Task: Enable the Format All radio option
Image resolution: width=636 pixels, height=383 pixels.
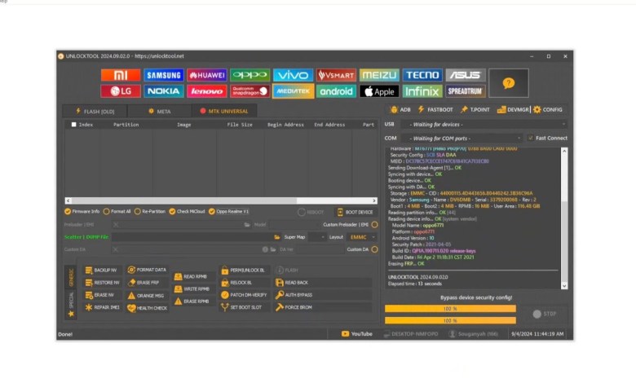Action: click(106, 211)
